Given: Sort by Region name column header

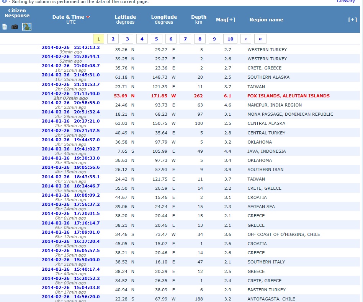Looking at the screenshot, I should click(x=266, y=19).
